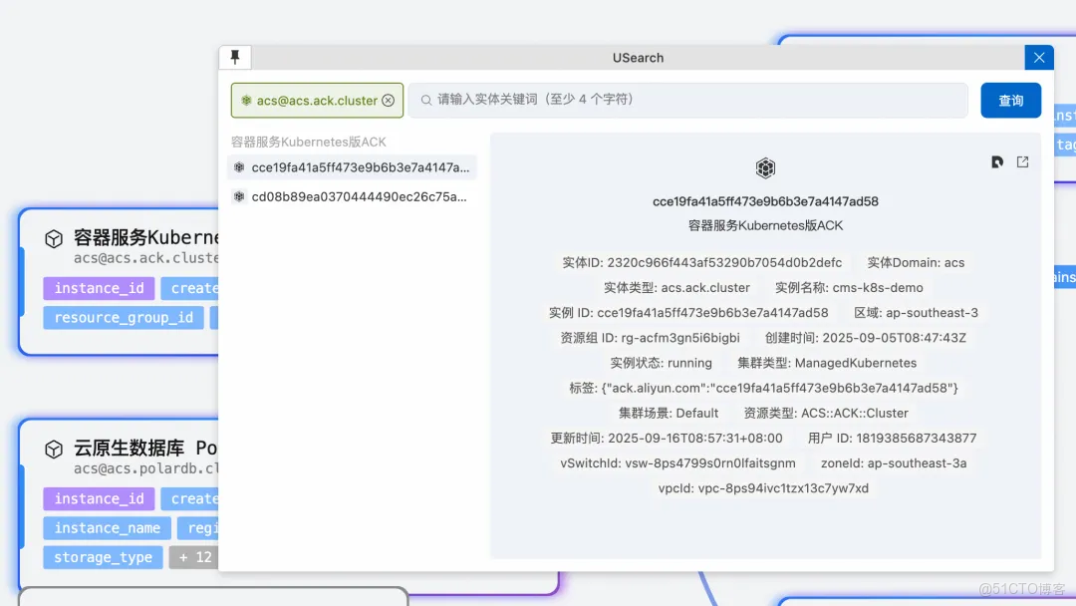Click the storage_type tag on PolarDB card
This screenshot has height=606, width=1076.
click(103, 557)
